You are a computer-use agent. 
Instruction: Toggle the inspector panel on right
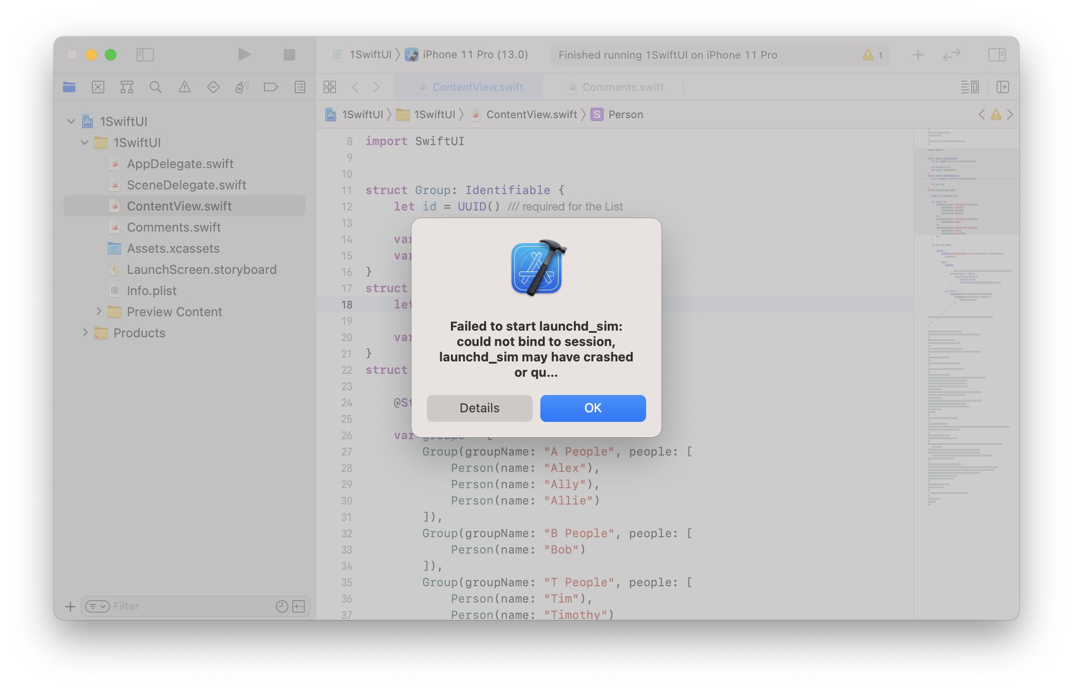pos(997,55)
